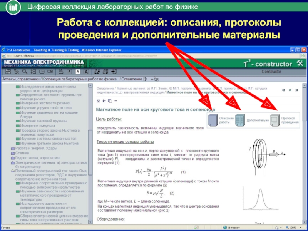
Task: Open Изучение движения тел на машине Атвуда
Action: (49, 115)
